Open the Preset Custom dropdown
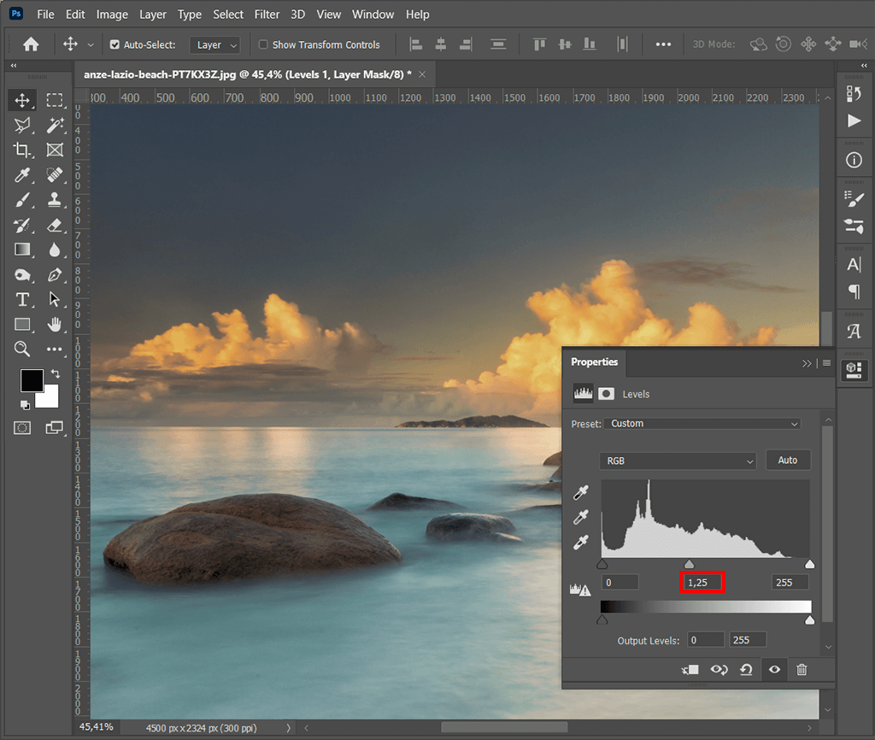The width and height of the screenshot is (875, 740). (x=702, y=424)
